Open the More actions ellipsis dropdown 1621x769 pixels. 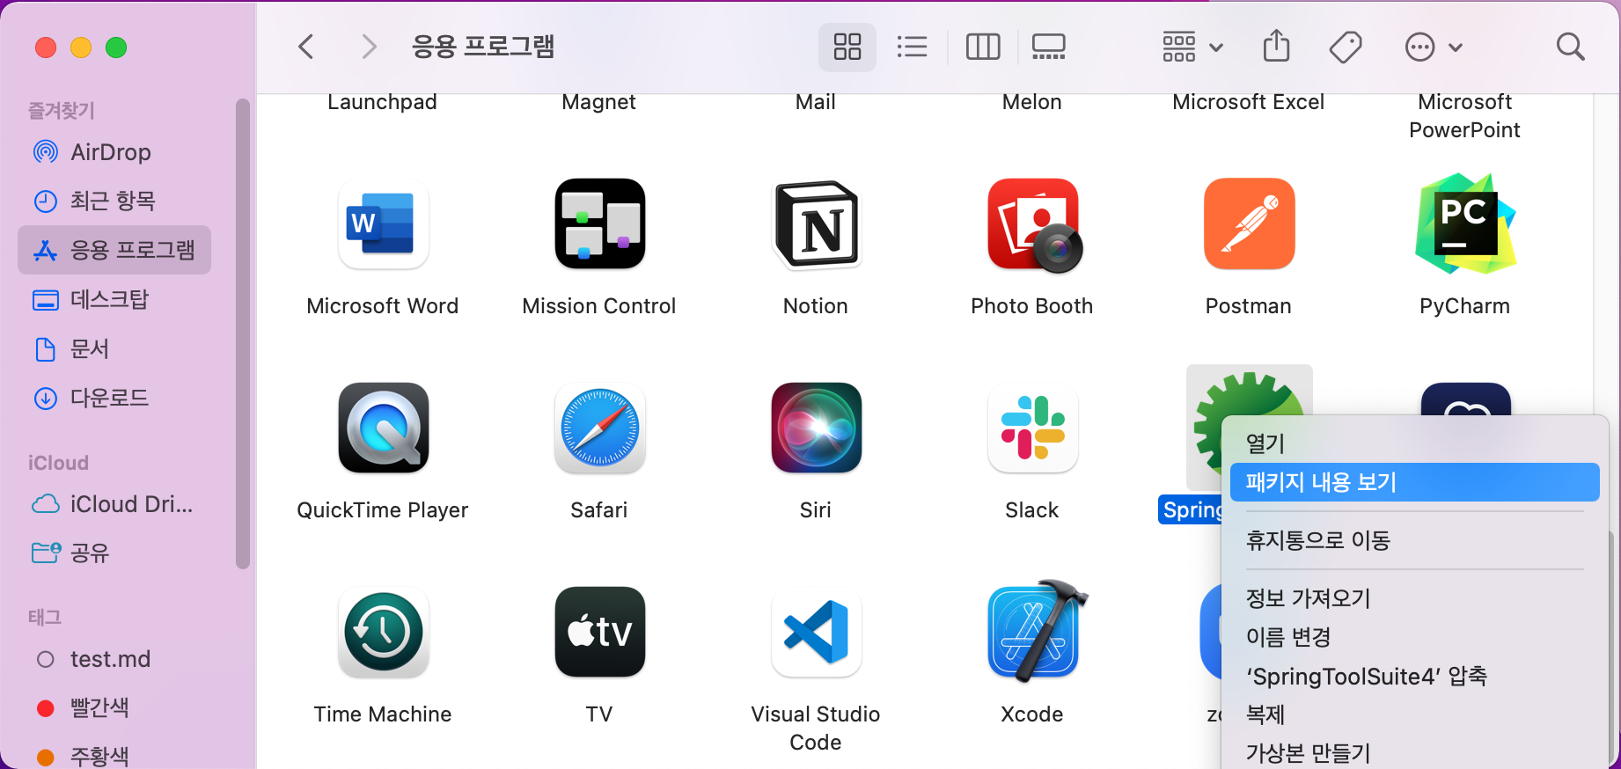coord(1434,47)
